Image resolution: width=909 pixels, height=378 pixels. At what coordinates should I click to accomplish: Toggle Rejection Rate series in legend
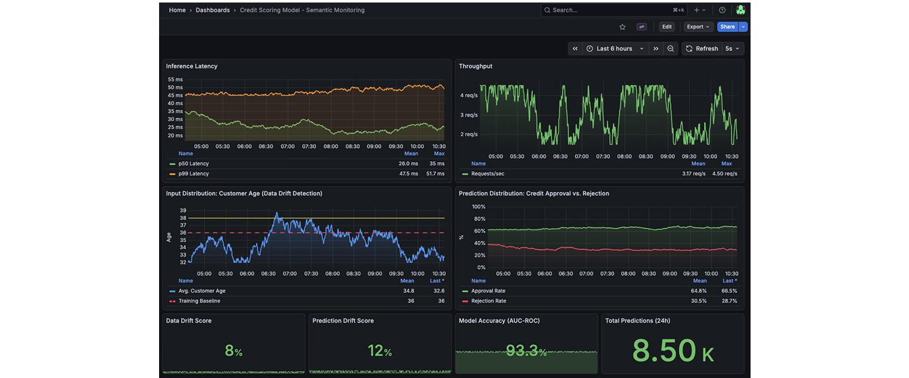488,301
